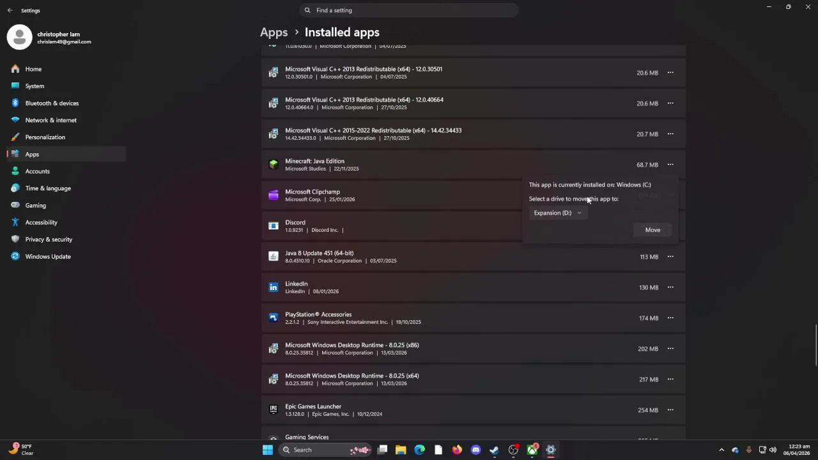Viewport: 818px width, 460px height.
Task: Open Firefox from the taskbar
Action: 457,450
